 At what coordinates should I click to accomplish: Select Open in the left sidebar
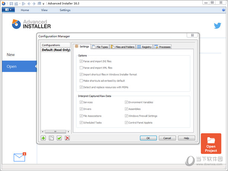19,66
